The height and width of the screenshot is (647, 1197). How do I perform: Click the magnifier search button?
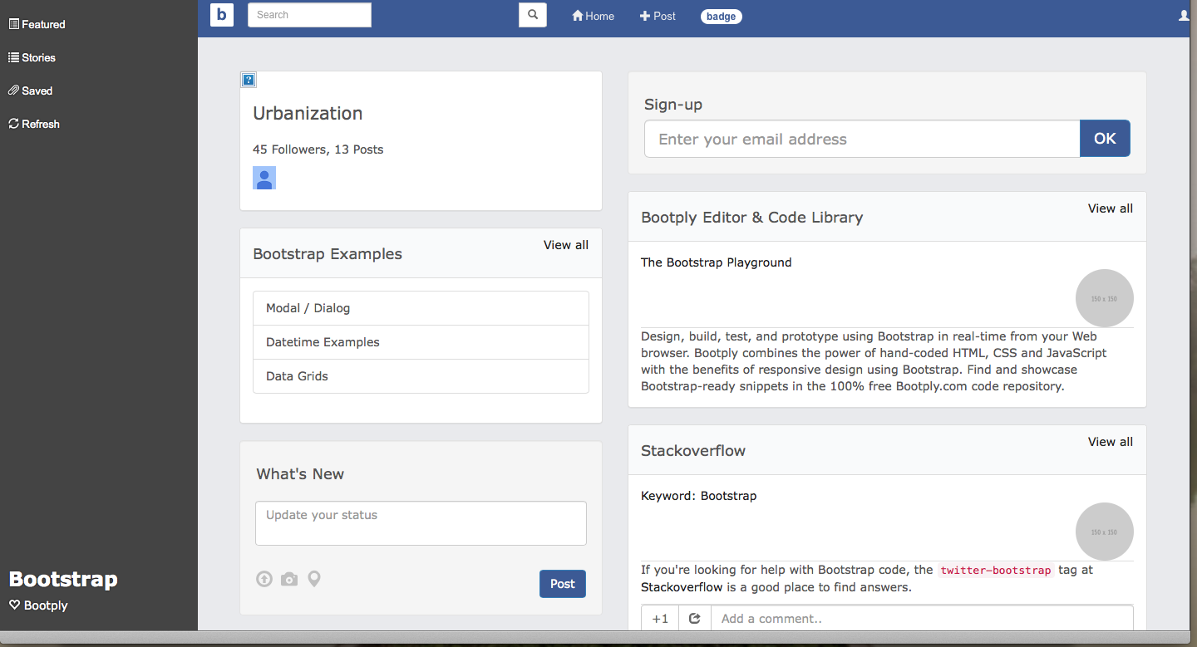coord(533,15)
